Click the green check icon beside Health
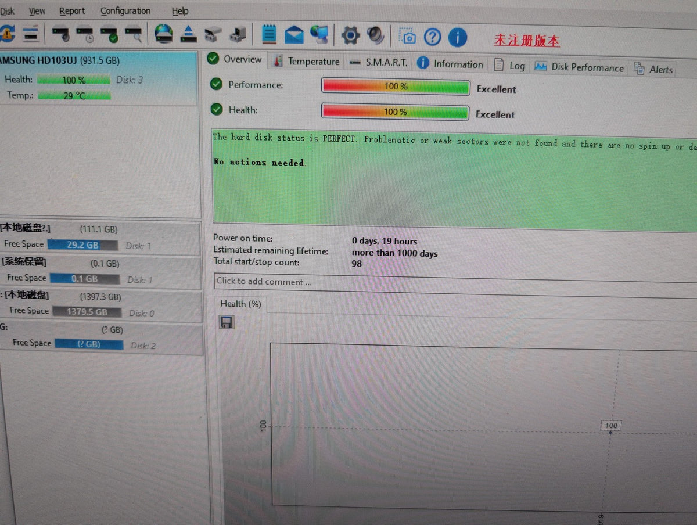Image resolution: width=697 pixels, height=525 pixels. (x=216, y=109)
